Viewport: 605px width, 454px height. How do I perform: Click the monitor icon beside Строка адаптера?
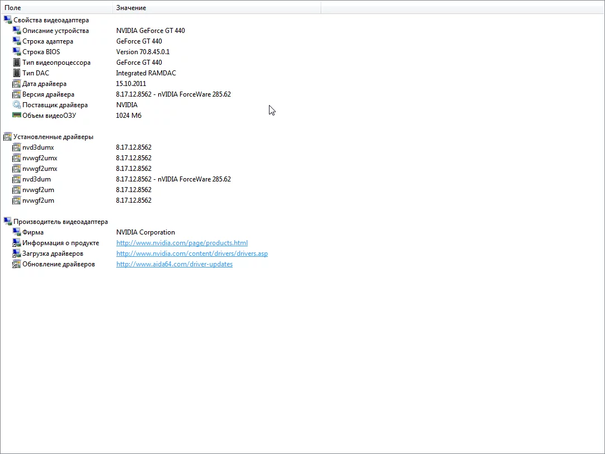coord(17,41)
